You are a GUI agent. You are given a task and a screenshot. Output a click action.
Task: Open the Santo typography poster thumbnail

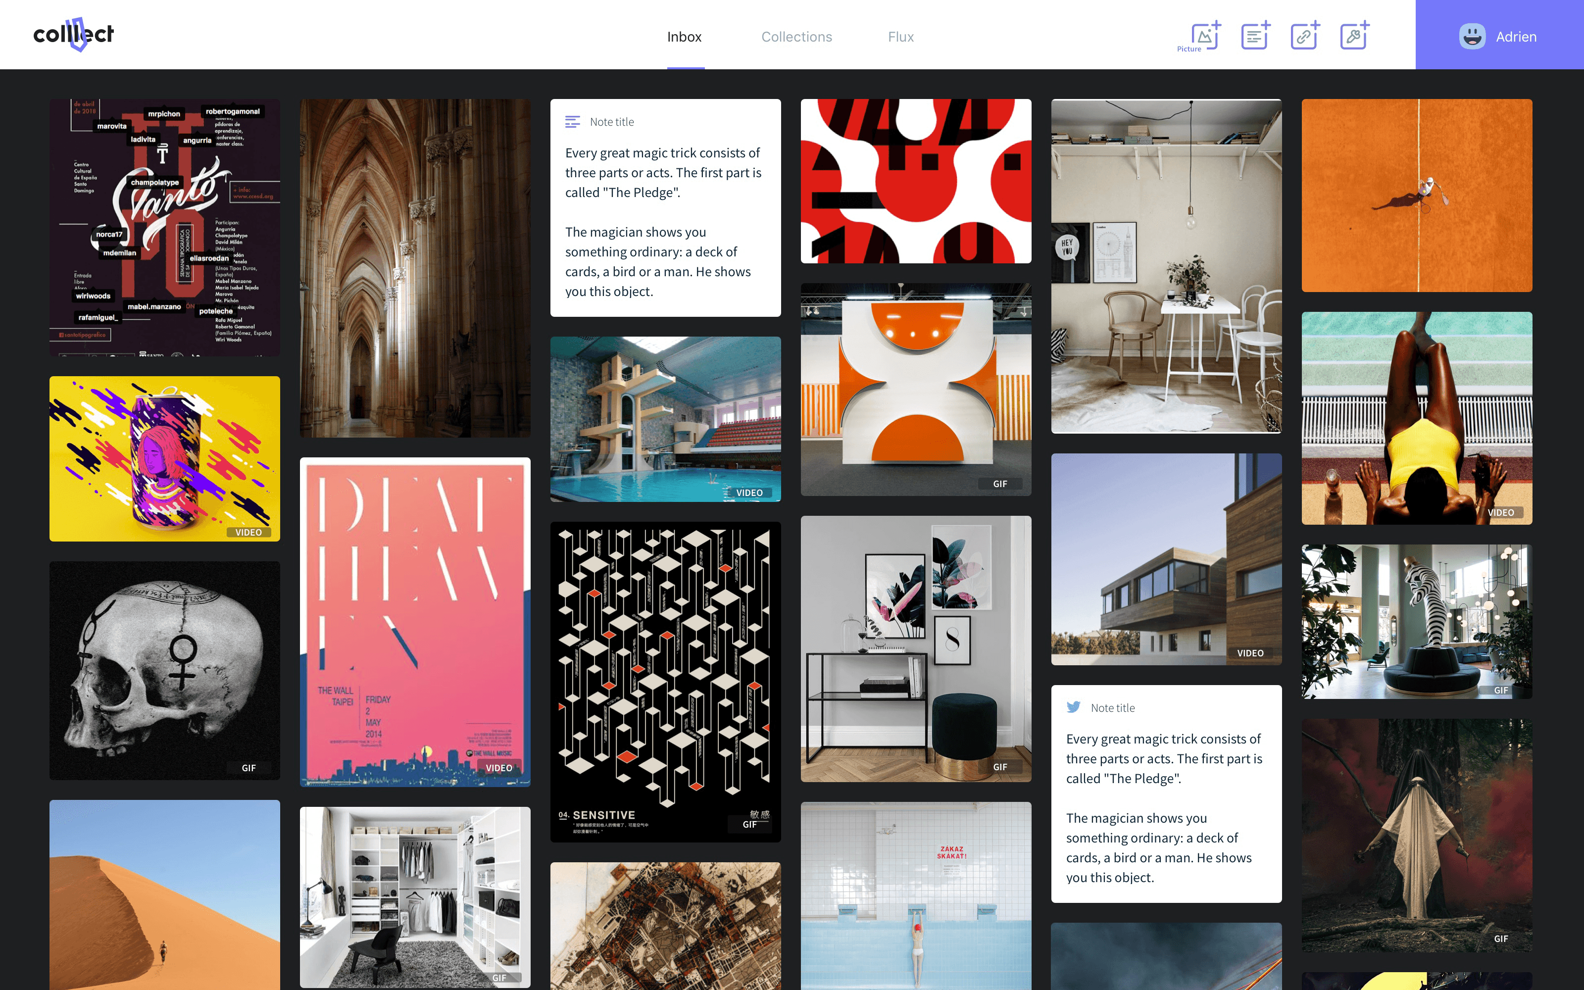164,227
